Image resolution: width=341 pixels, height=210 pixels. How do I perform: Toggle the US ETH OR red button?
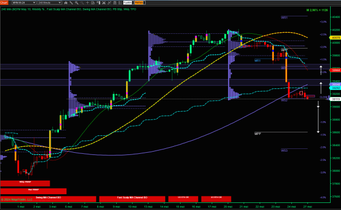pos(183,199)
